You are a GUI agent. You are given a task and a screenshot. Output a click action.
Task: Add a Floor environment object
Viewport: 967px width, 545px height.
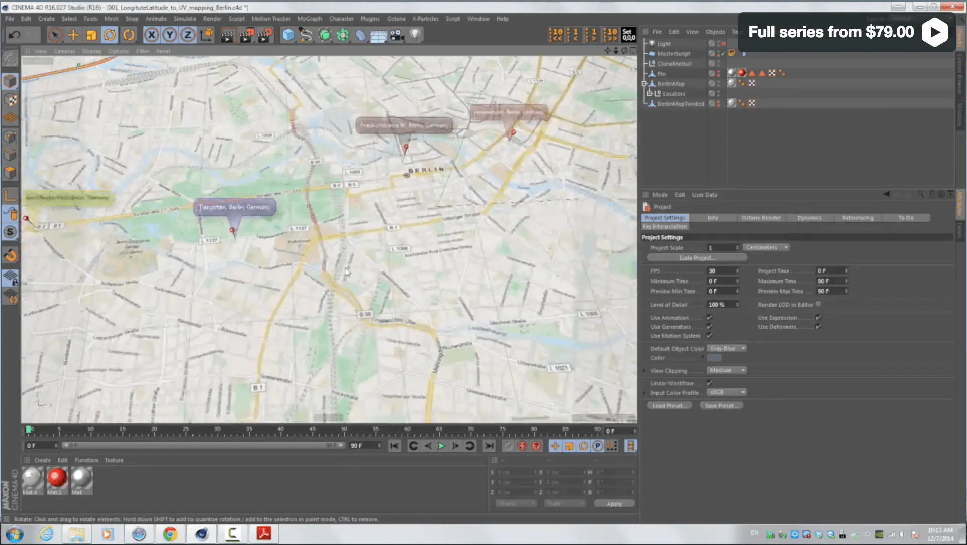pos(378,35)
